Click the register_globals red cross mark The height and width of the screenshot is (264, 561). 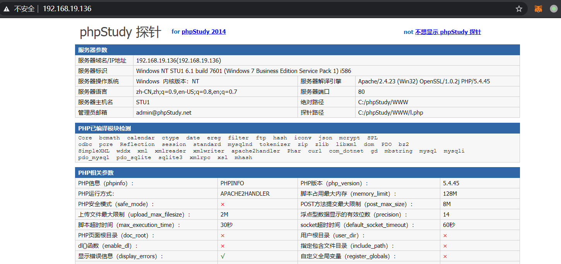coord(445,256)
